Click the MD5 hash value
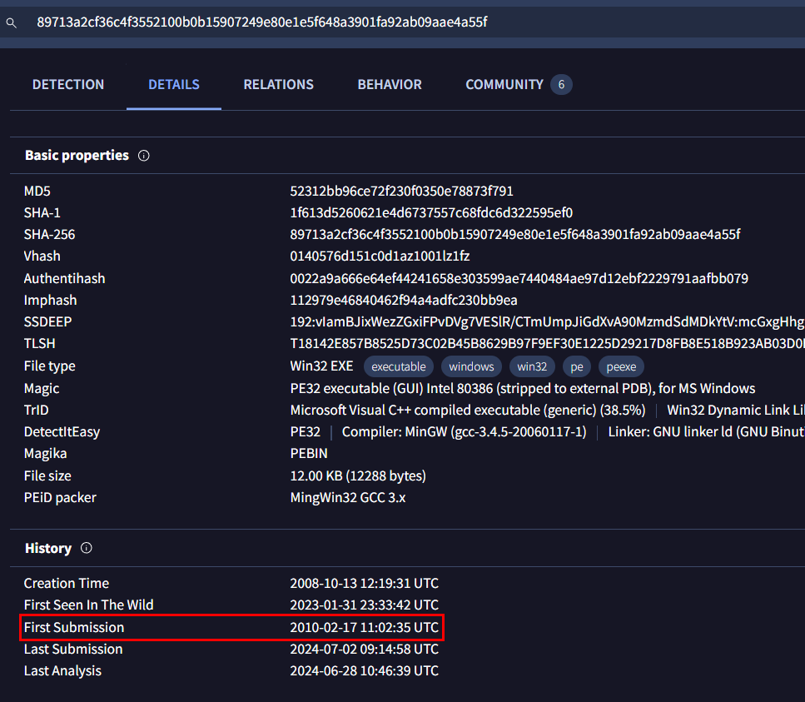The height and width of the screenshot is (702, 805). point(401,191)
